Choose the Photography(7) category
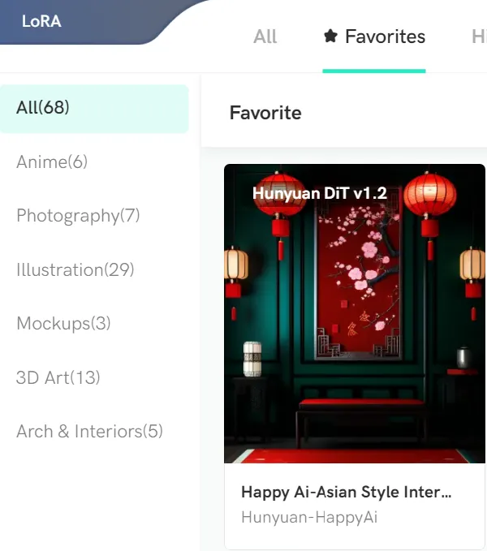Image resolution: width=487 pixels, height=551 pixels. [x=78, y=216]
